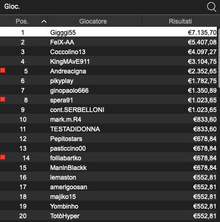Click red square next to spera91
The width and height of the screenshot is (220, 222).
(3, 99)
